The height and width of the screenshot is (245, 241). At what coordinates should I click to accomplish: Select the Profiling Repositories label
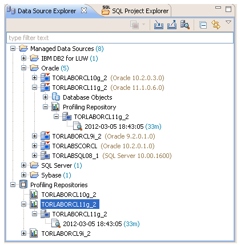59,185
